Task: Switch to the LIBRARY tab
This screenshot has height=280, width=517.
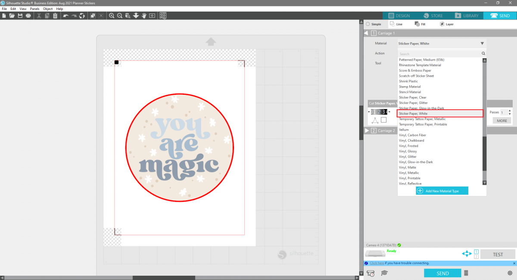Action: (x=467, y=16)
